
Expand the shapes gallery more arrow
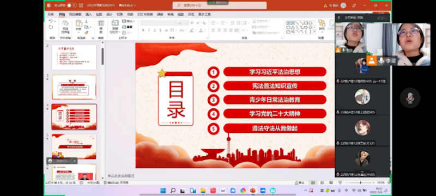(314, 32)
